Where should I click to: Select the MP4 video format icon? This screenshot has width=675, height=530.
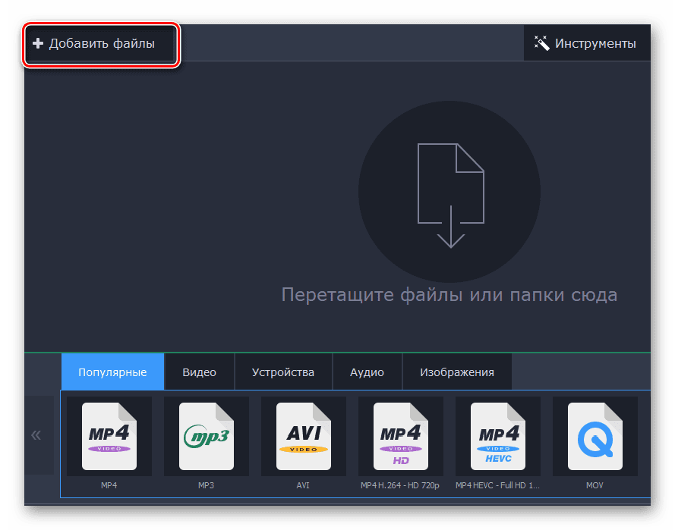point(109,437)
